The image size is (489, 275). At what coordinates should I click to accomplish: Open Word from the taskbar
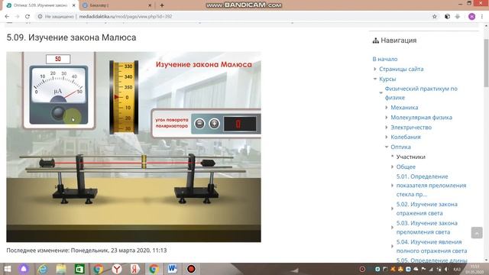point(172,269)
